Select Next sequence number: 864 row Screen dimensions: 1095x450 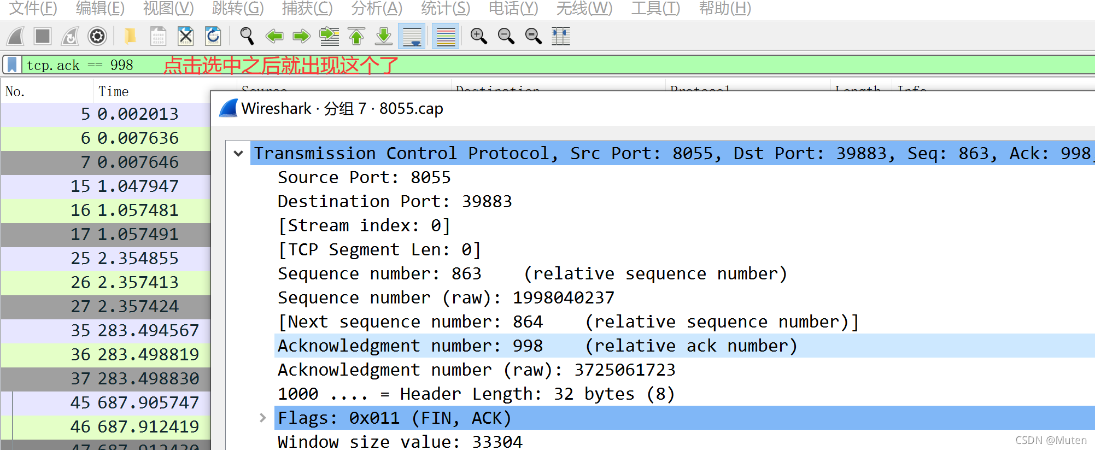pos(684,322)
